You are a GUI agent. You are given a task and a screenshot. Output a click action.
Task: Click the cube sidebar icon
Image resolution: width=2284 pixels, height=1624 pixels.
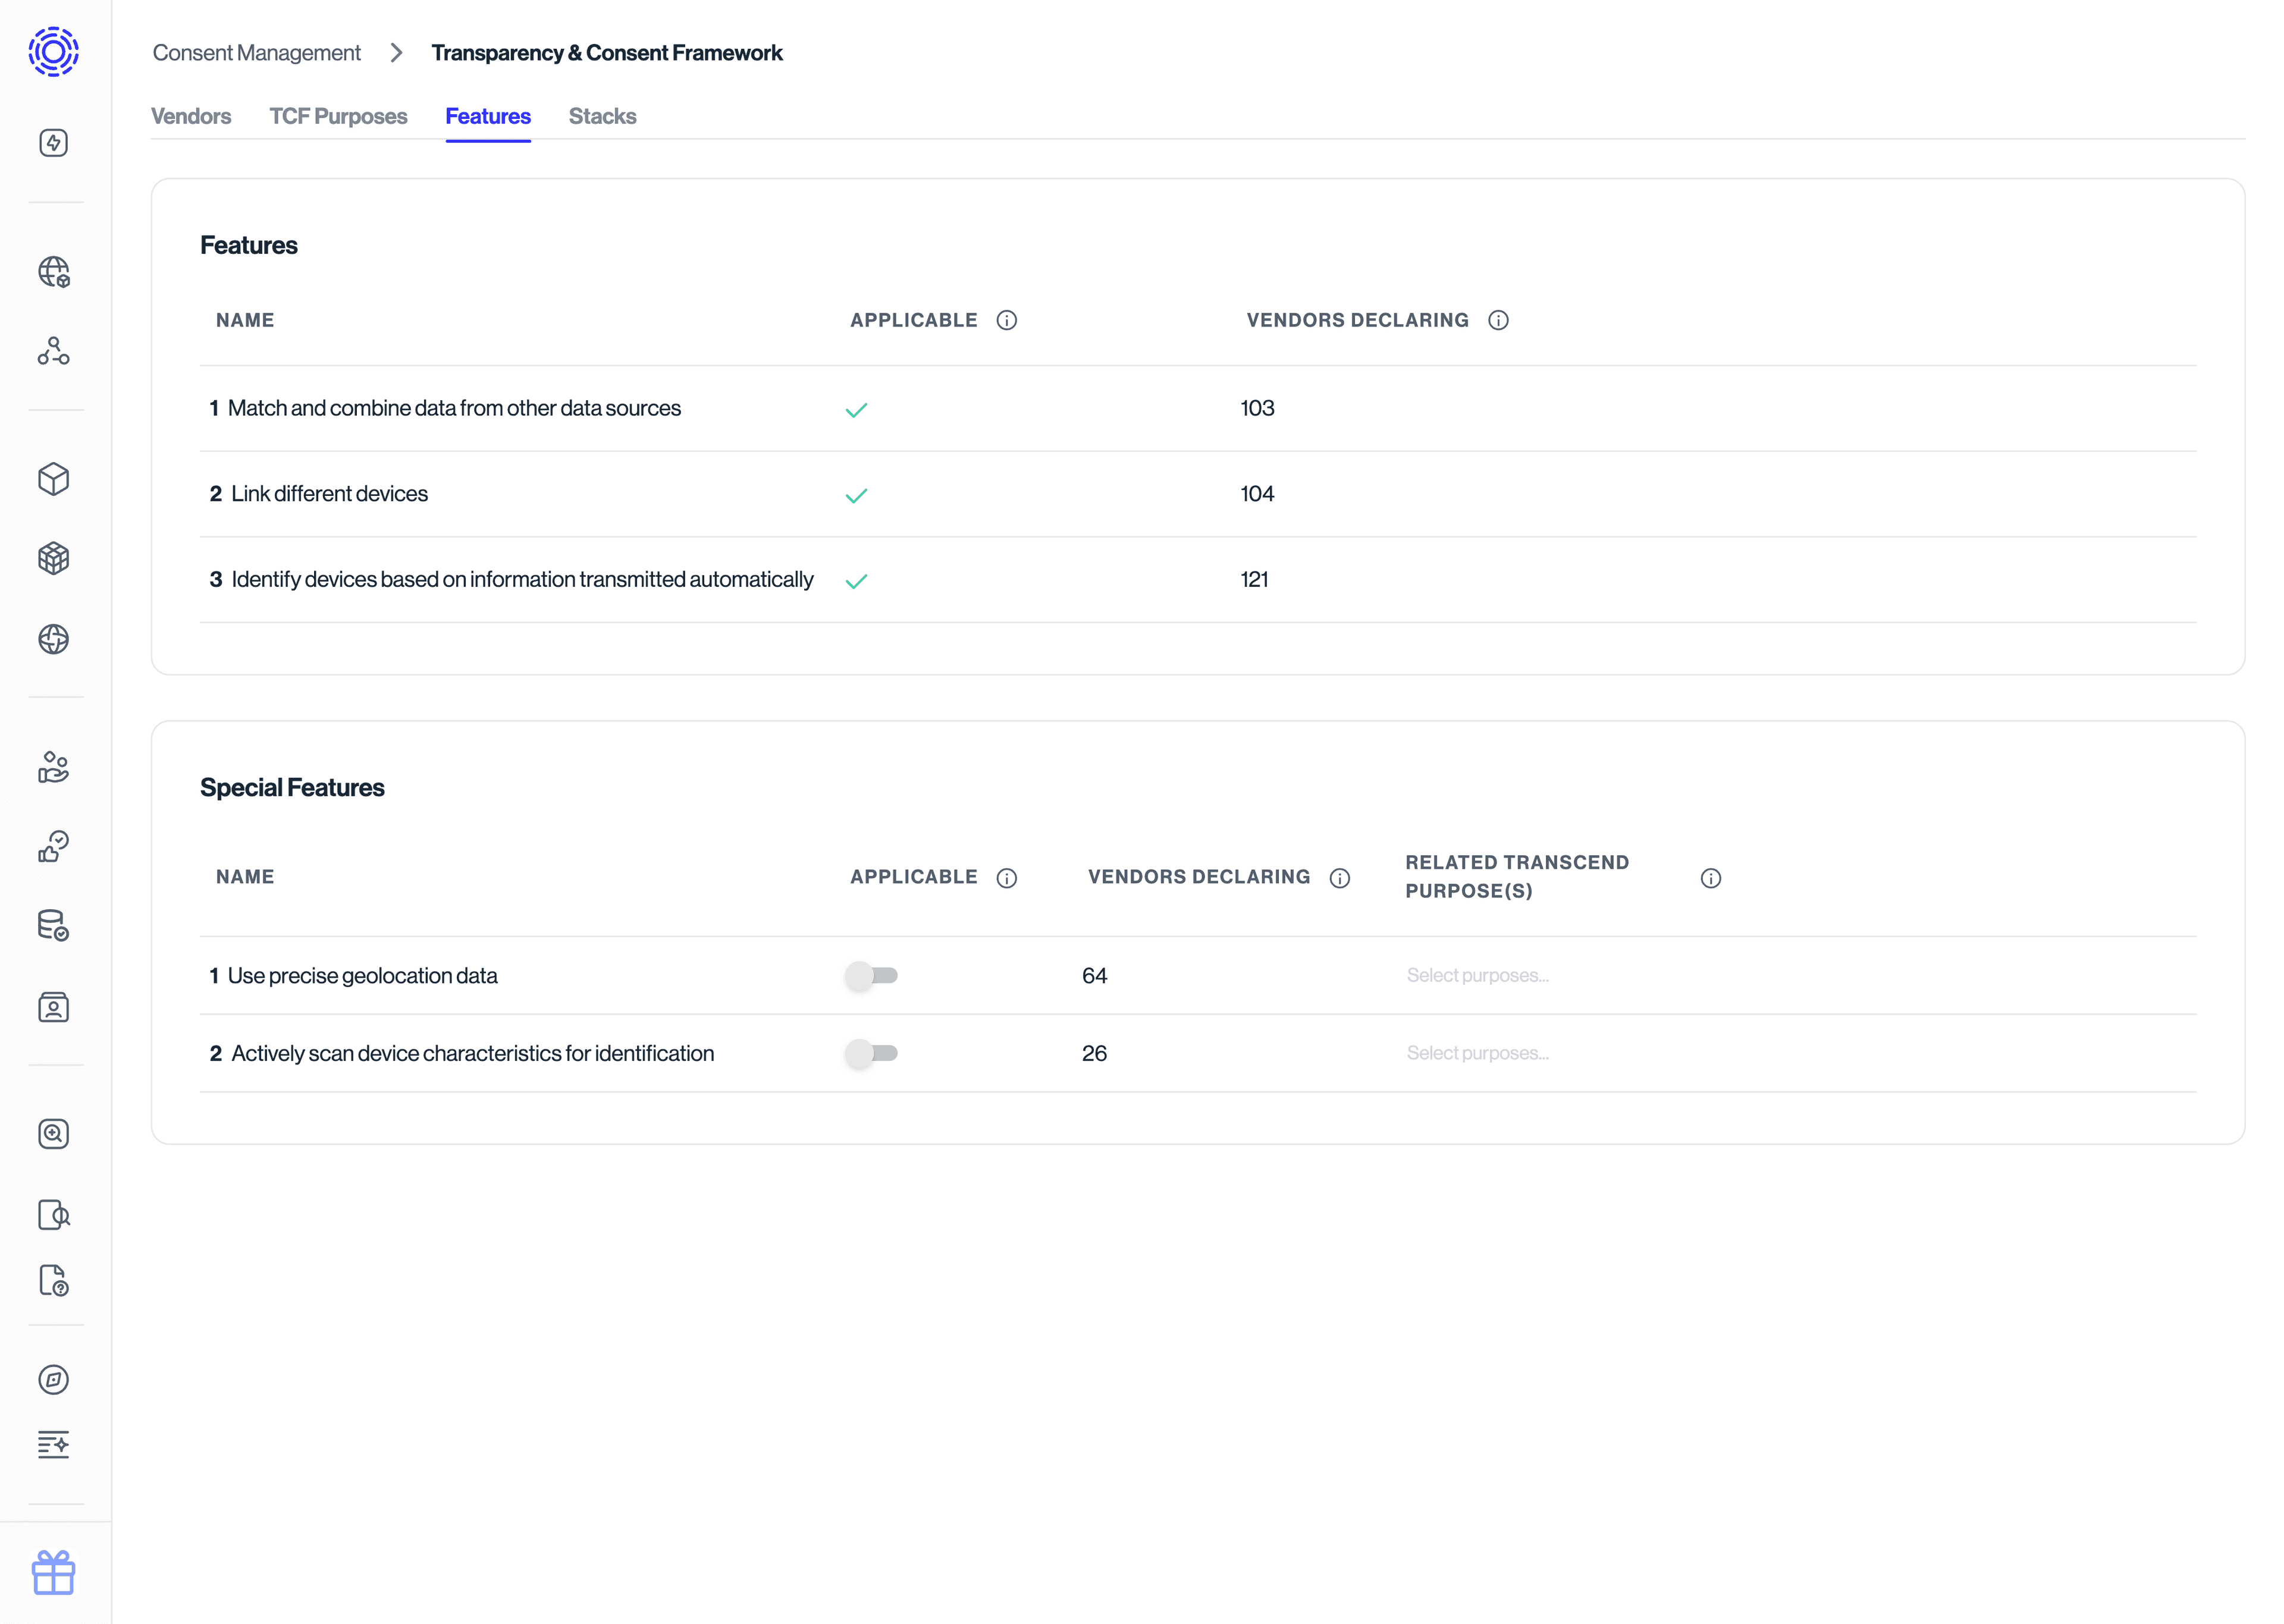pyautogui.click(x=53, y=480)
